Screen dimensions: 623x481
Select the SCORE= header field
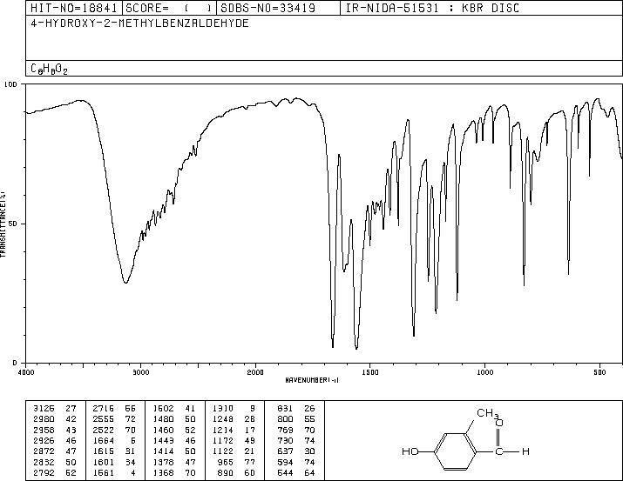click(x=169, y=8)
